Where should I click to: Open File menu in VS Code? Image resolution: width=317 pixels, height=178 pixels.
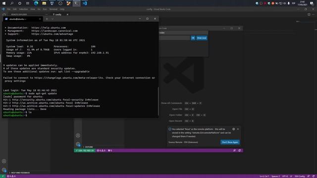[x=9, y=9]
